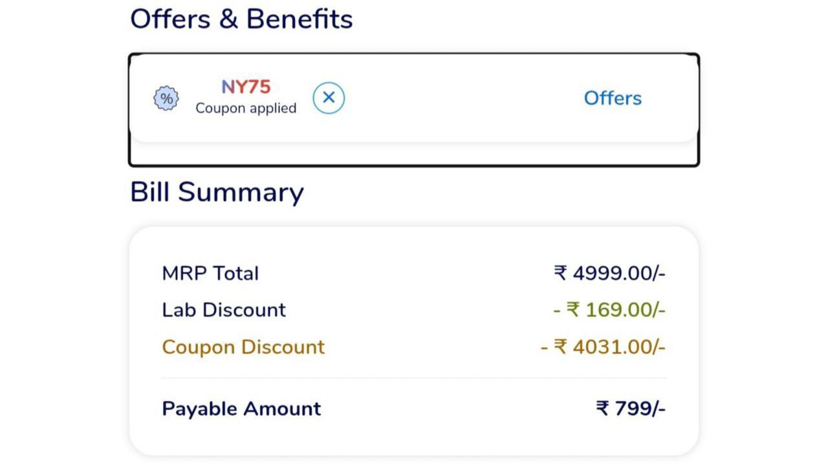Select the 'Lab Discount' label
Screen dimensions: 828x465
click(x=224, y=310)
